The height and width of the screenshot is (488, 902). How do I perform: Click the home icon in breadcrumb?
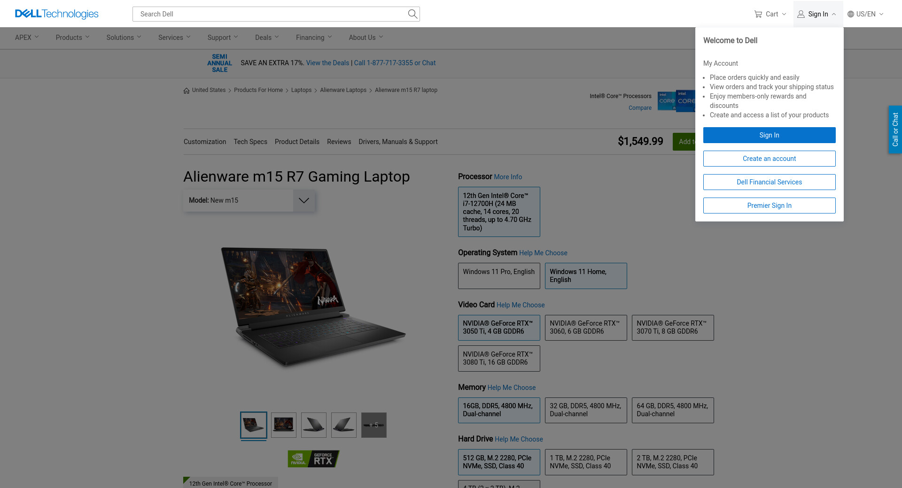[187, 91]
